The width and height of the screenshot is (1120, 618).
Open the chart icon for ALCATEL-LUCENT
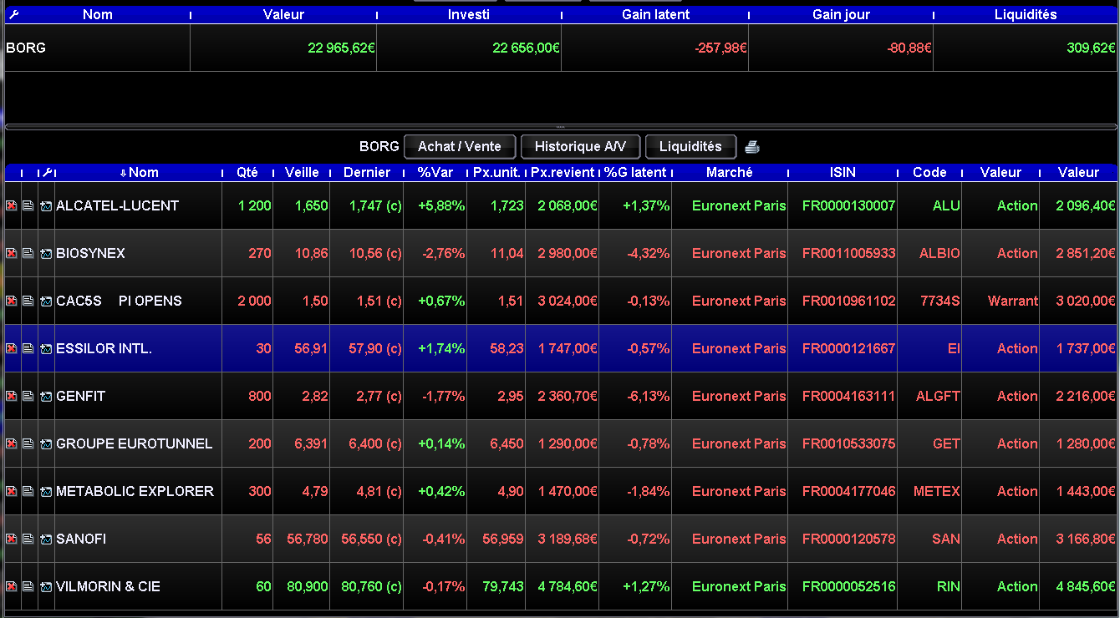click(46, 205)
